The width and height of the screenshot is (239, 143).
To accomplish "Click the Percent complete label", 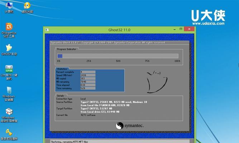I will 65,72.
